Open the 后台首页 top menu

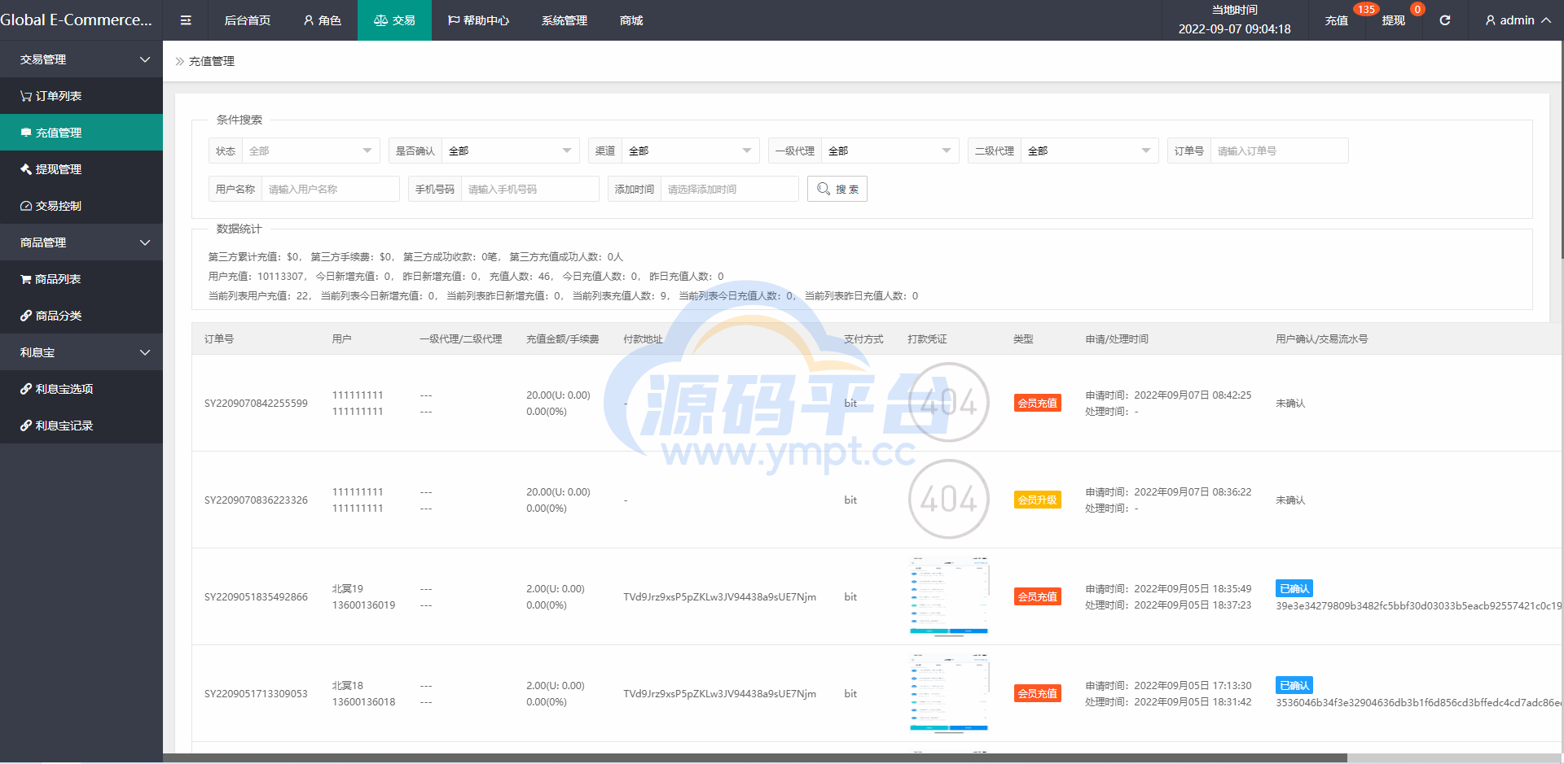[248, 20]
